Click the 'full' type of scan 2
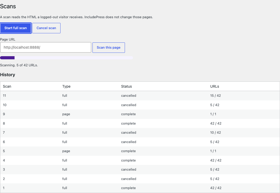280x193 pixels. [x=65, y=179]
